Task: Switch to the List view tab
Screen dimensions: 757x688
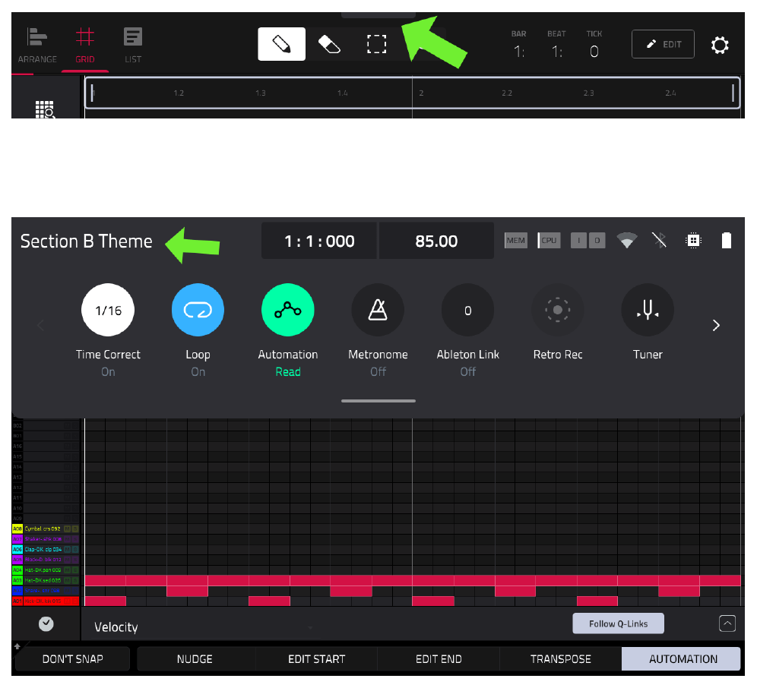Action: pyautogui.click(x=133, y=46)
